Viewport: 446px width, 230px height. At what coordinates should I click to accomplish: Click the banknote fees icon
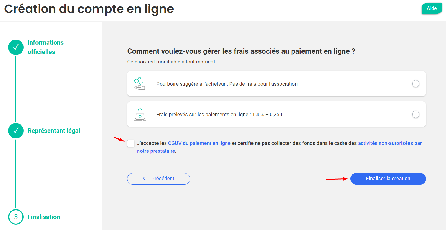tap(140, 114)
